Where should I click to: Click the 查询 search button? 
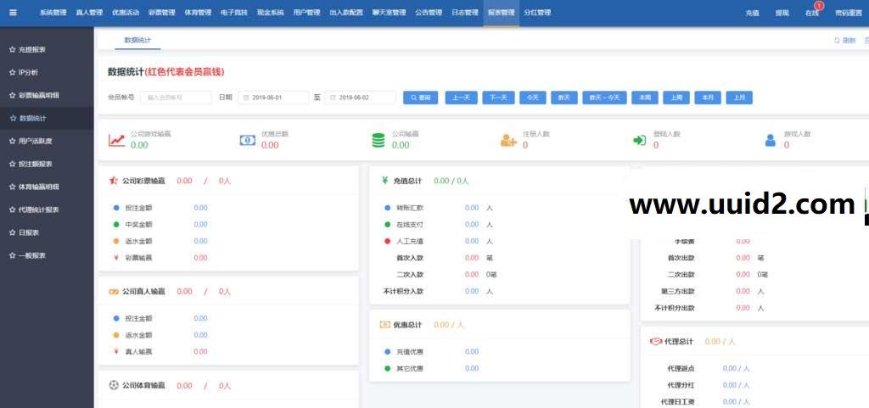click(x=421, y=98)
